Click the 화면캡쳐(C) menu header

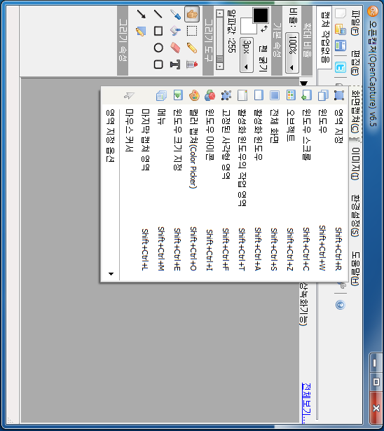coord(355,111)
